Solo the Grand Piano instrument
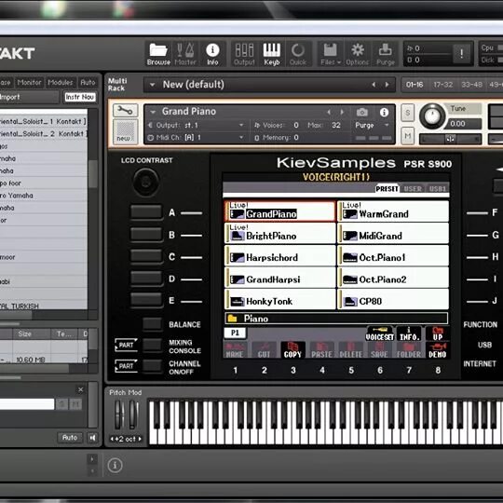 pos(408,113)
